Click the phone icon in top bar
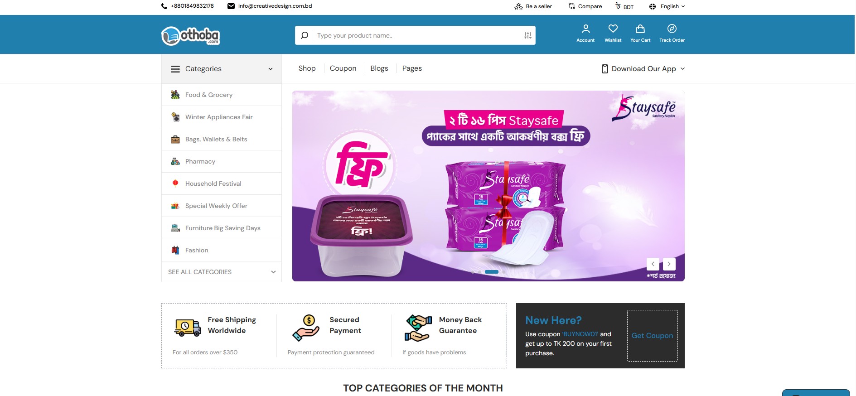 click(164, 6)
